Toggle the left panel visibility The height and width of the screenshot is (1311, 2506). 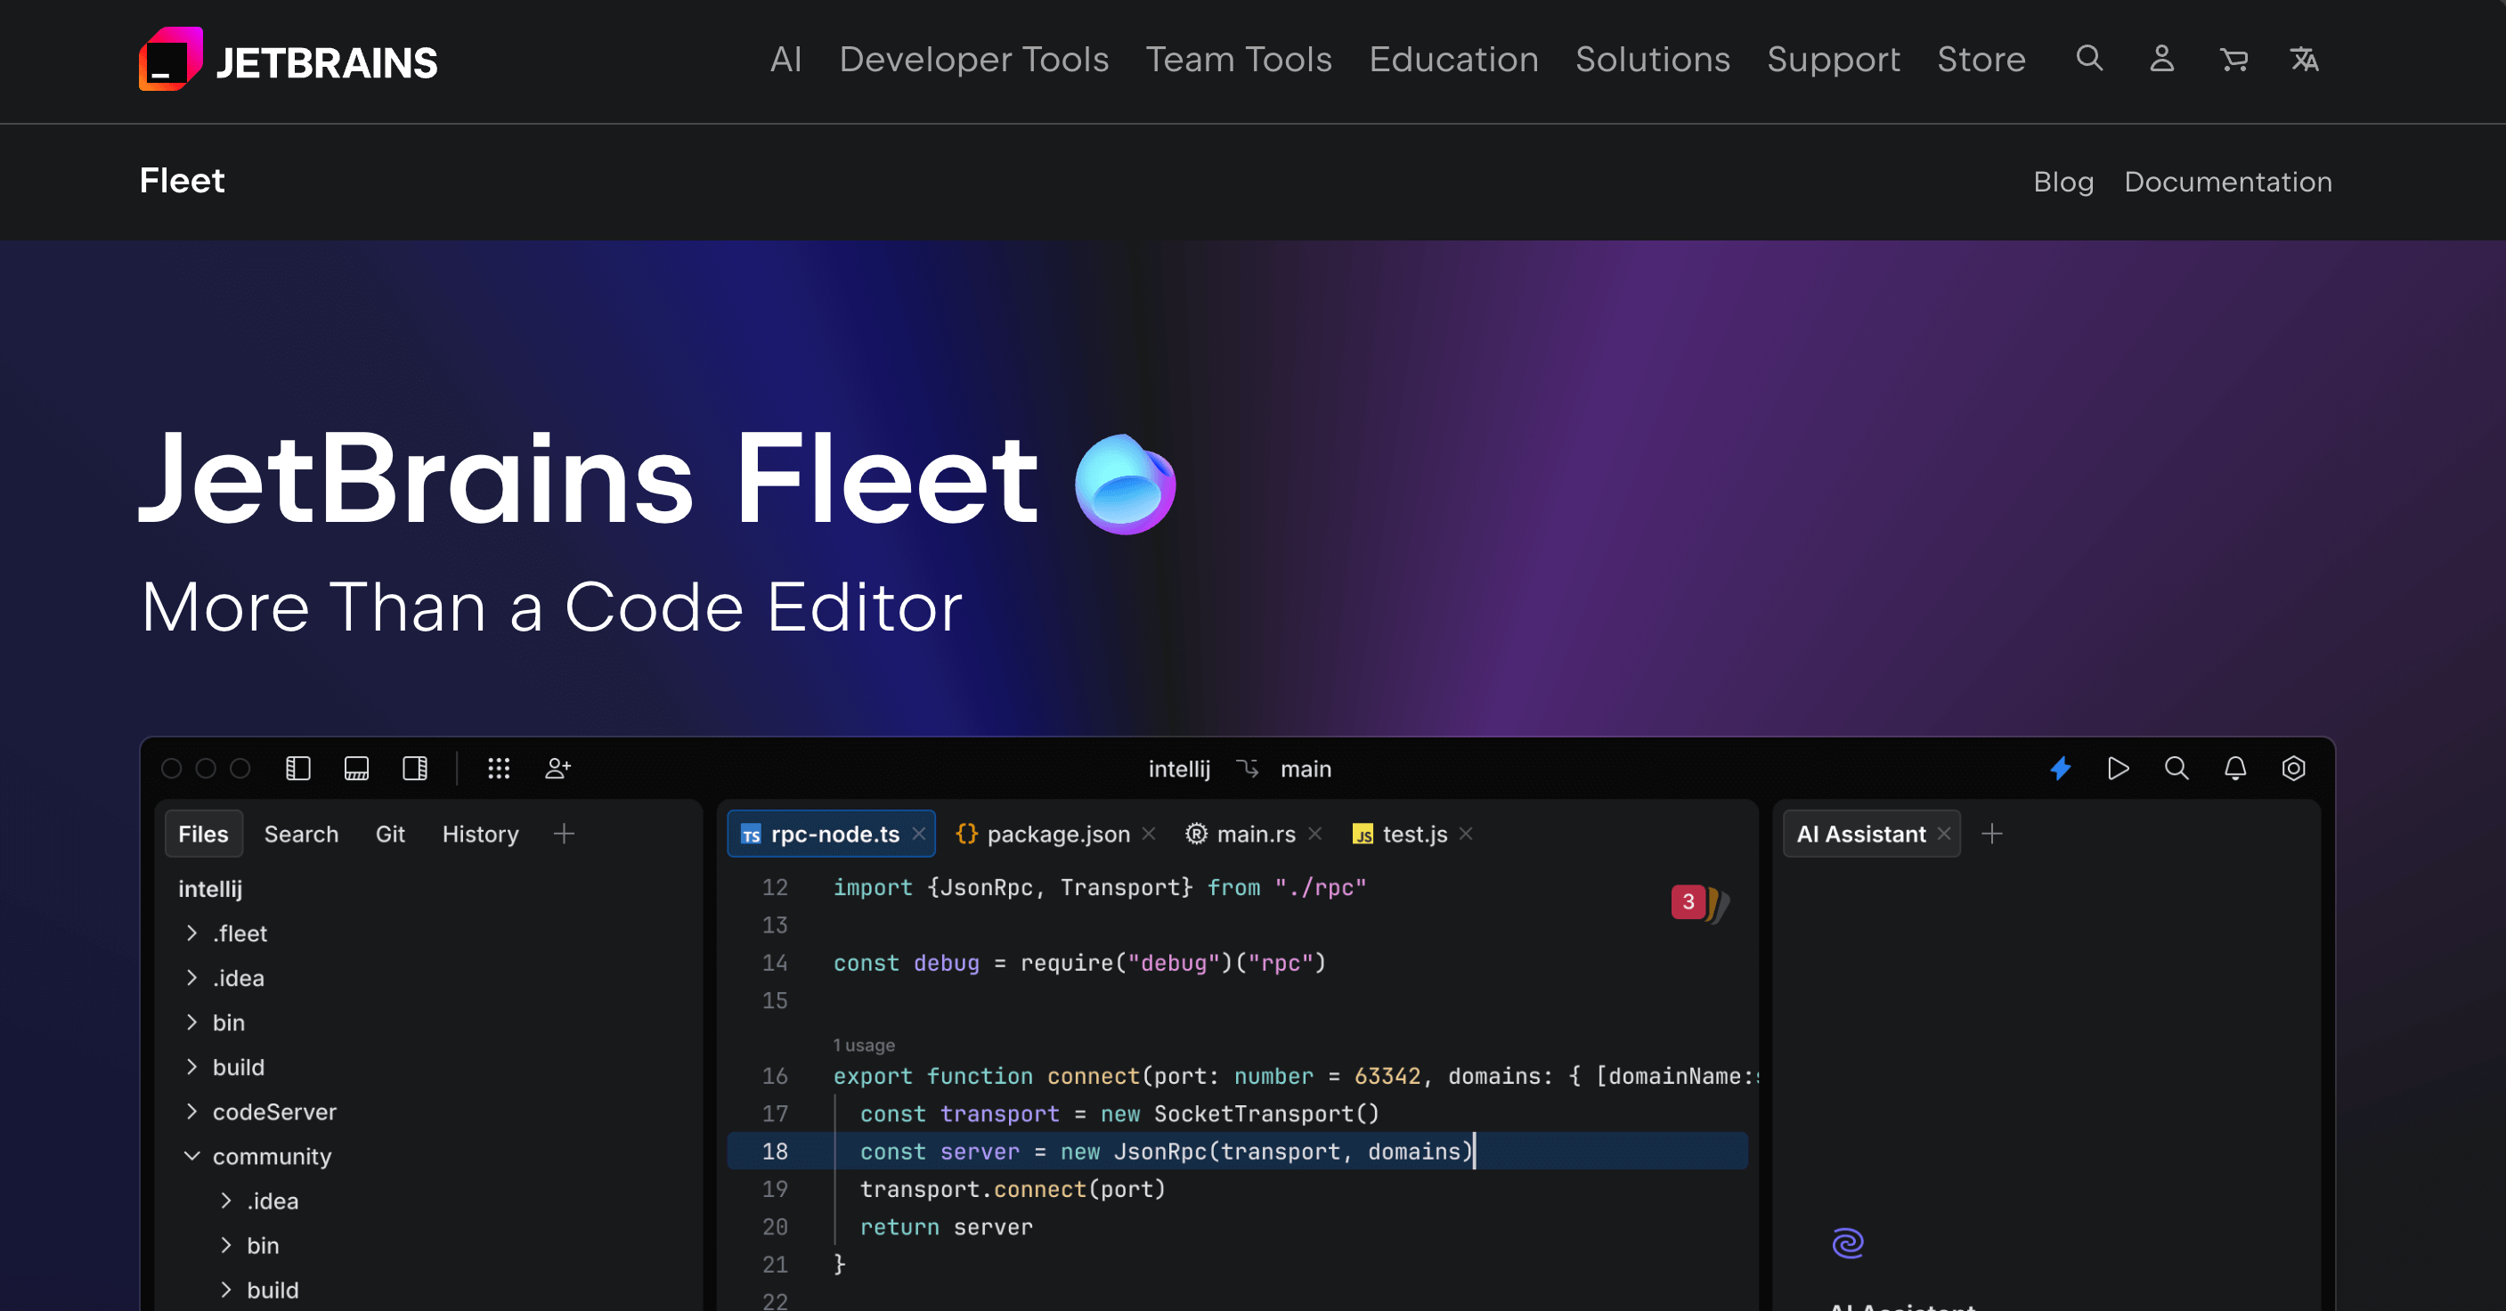coord(298,769)
